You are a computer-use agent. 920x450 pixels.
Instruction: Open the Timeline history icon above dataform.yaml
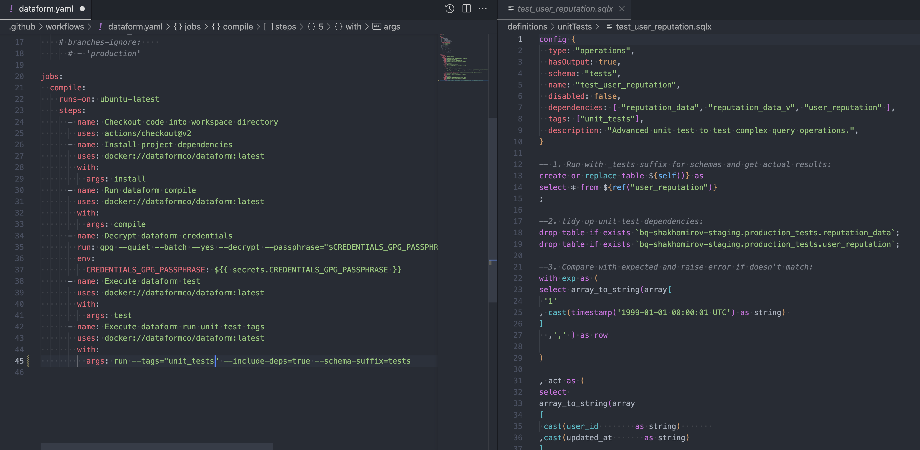(x=450, y=9)
